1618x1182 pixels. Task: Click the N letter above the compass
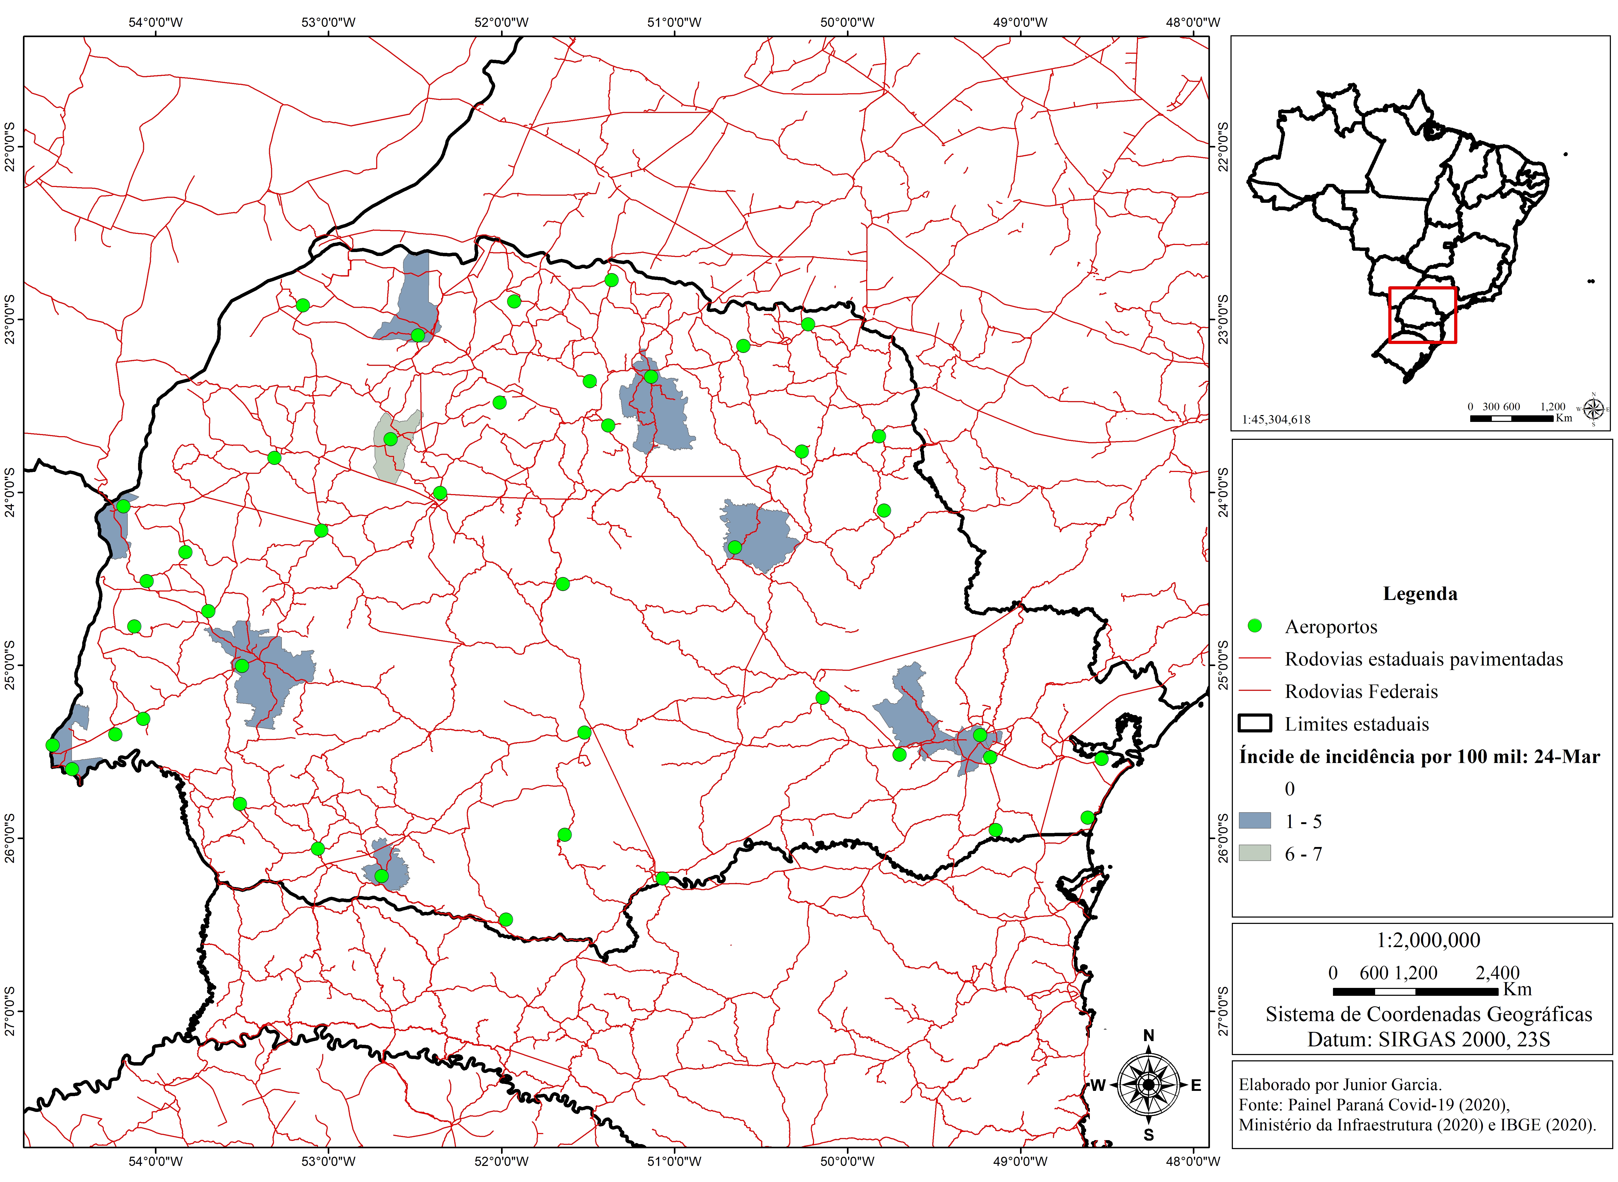point(1149,1035)
